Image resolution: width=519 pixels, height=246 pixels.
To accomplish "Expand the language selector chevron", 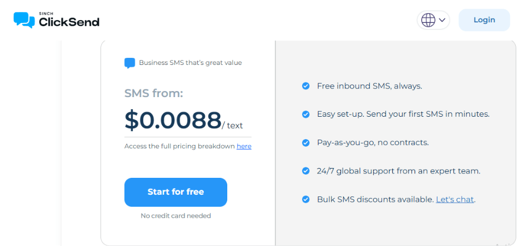I will click(442, 20).
